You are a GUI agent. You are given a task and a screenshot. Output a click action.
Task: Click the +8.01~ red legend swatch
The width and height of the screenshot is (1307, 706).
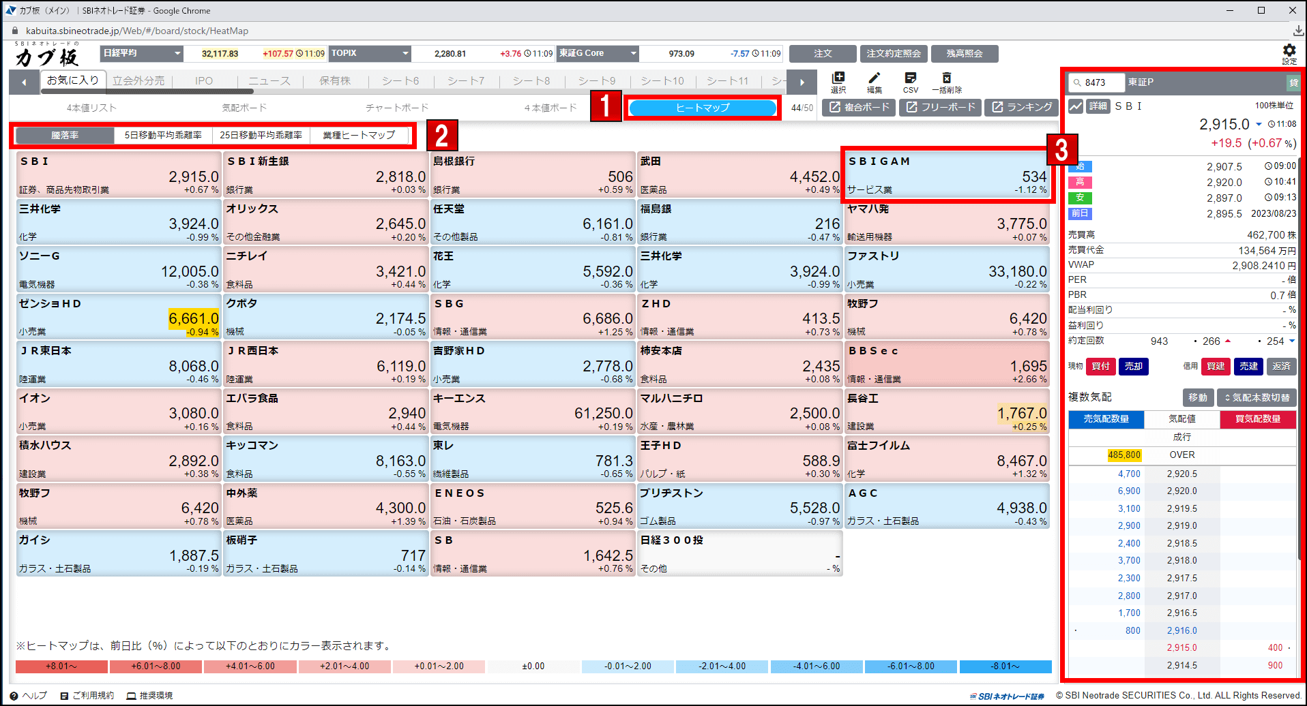61,666
